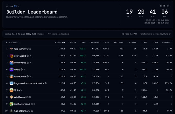Viewport: 175px width, 114px height.
Task: Click the Sunflower Land builder name
Action: [x=22, y=104]
